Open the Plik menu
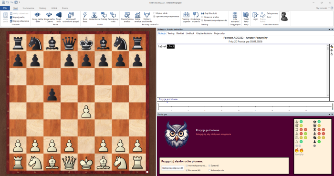This screenshot has width=334, height=176. pyautogui.click(x=5, y=8)
